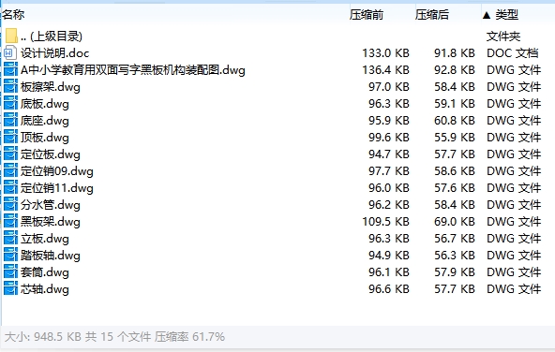Click the 96.6 KB size value
The width and height of the screenshot is (555, 352).
click(x=389, y=289)
